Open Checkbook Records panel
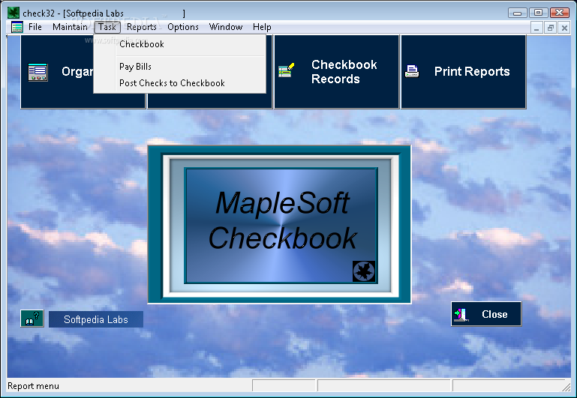The image size is (577, 398). pos(336,72)
